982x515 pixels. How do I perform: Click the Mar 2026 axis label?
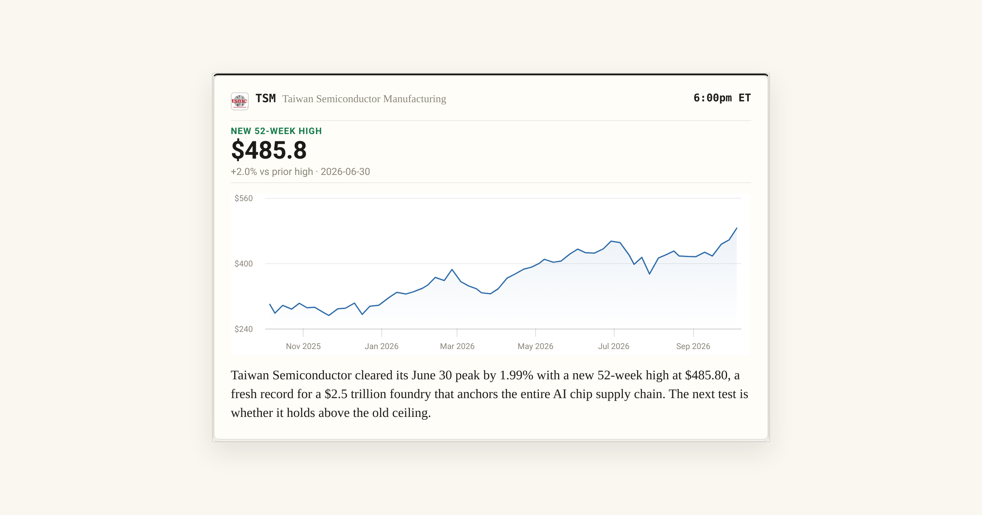pyautogui.click(x=457, y=346)
